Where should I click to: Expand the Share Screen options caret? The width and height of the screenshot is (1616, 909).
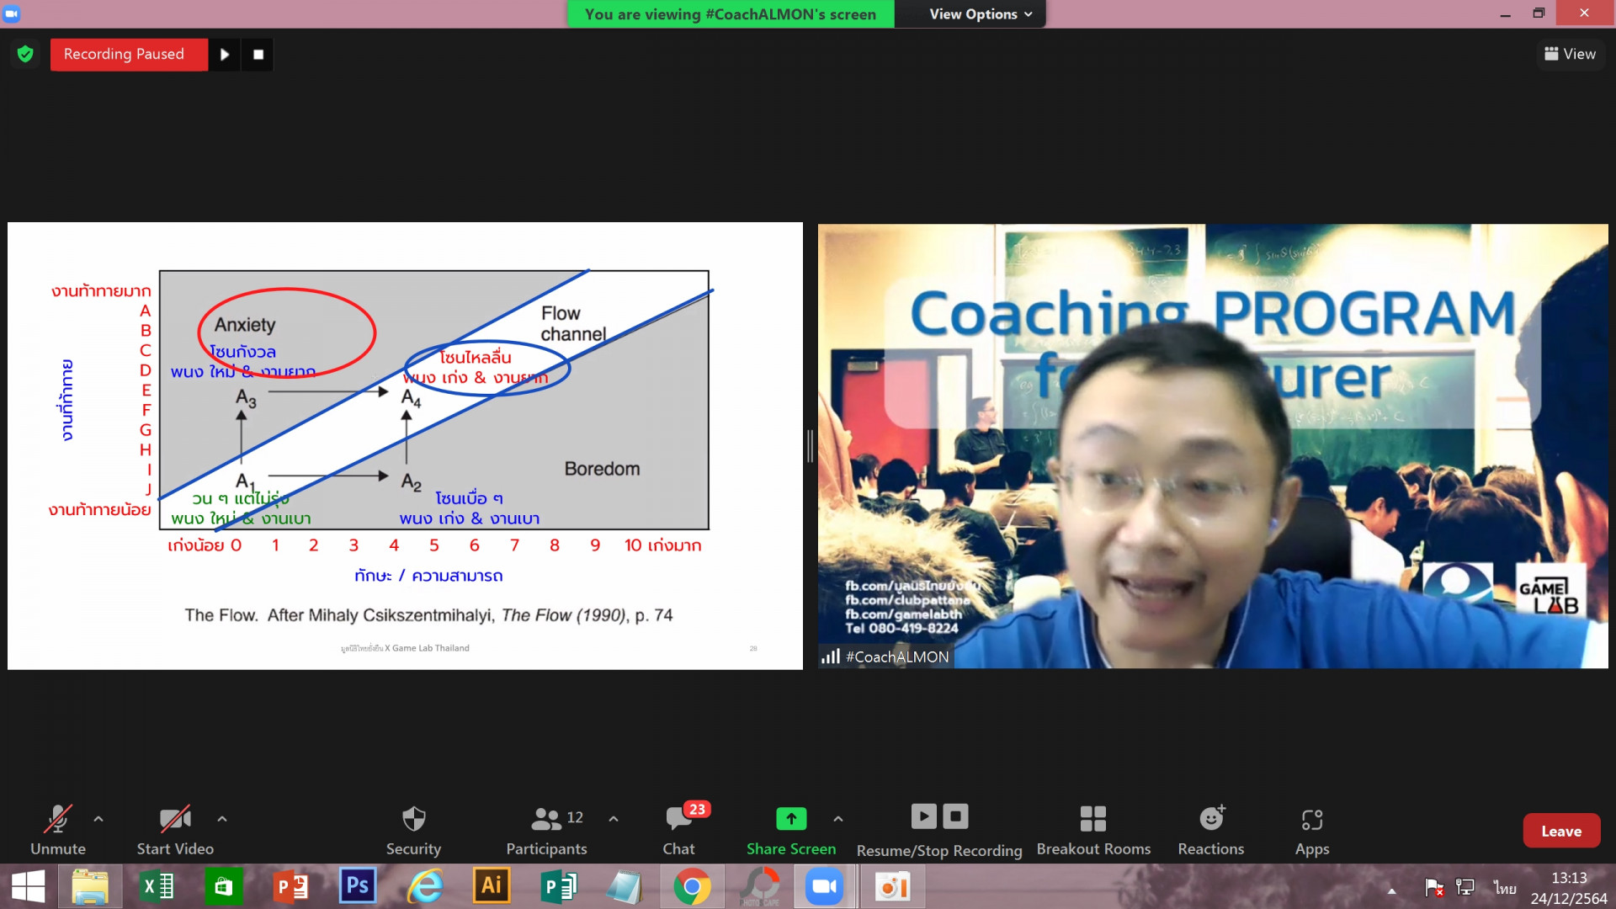[x=838, y=818]
